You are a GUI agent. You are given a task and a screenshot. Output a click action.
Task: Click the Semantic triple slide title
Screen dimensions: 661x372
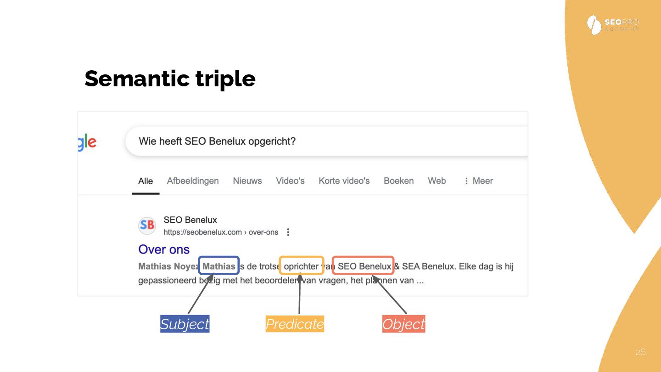coord(170,79)
